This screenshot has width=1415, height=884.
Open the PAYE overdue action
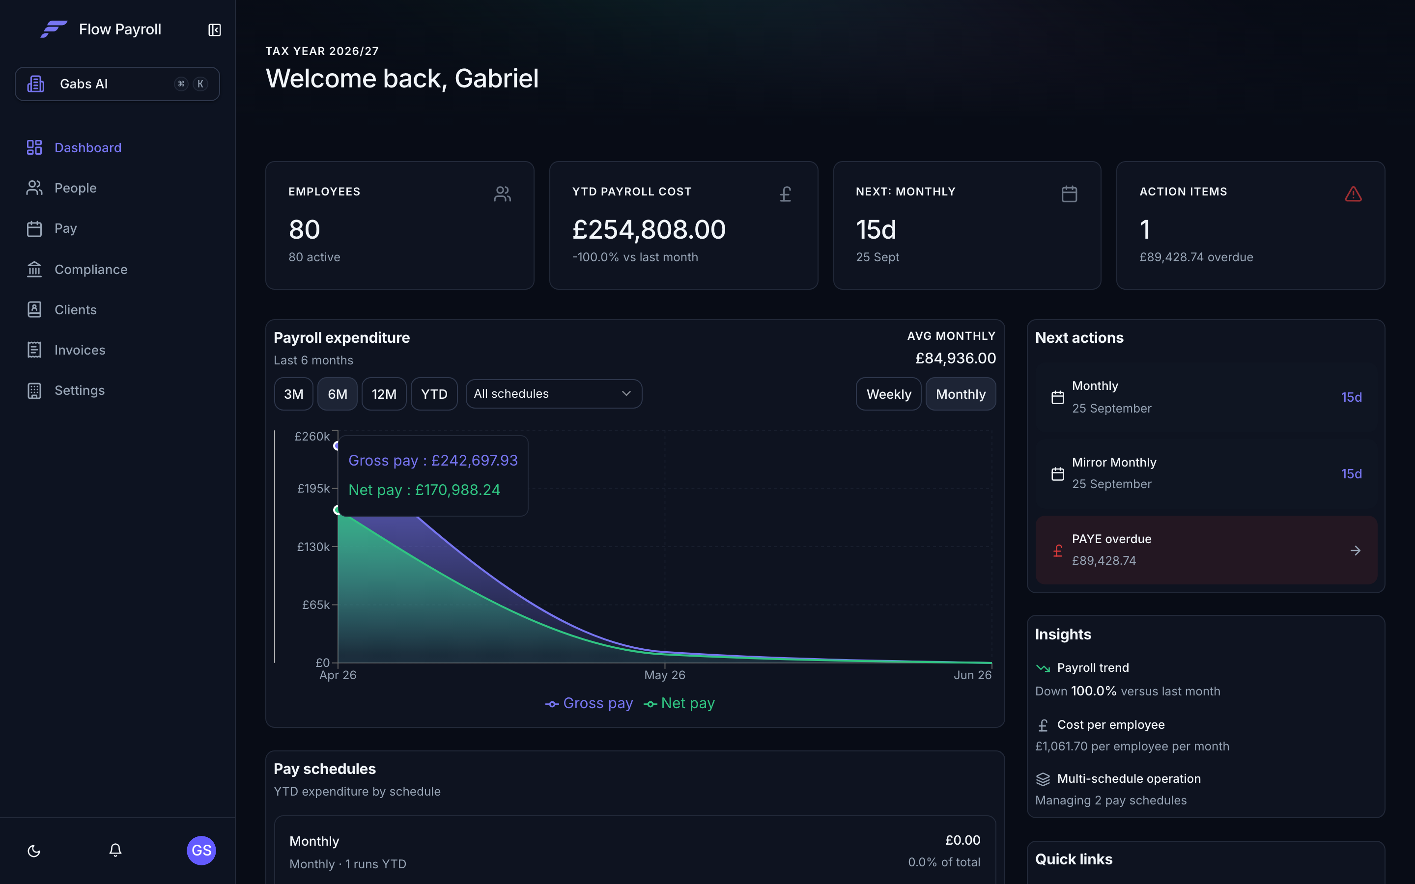(1206, 550)
